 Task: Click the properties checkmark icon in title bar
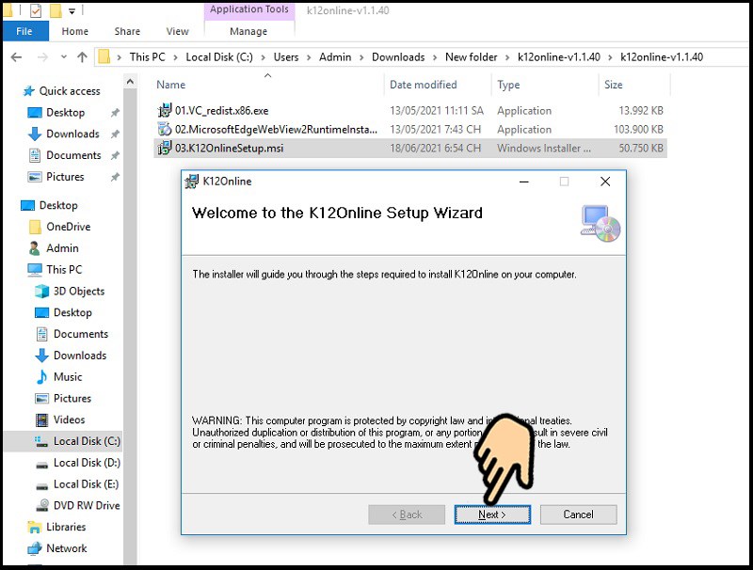[36, 10]
